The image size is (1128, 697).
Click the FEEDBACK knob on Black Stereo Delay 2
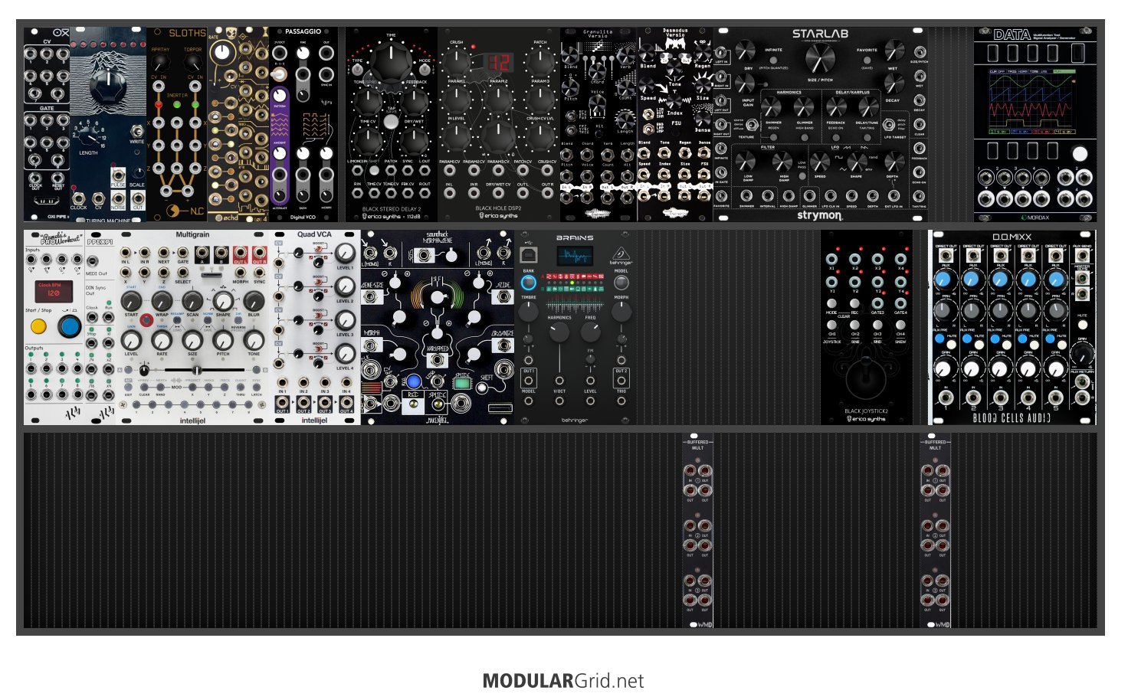click(415, 100)
